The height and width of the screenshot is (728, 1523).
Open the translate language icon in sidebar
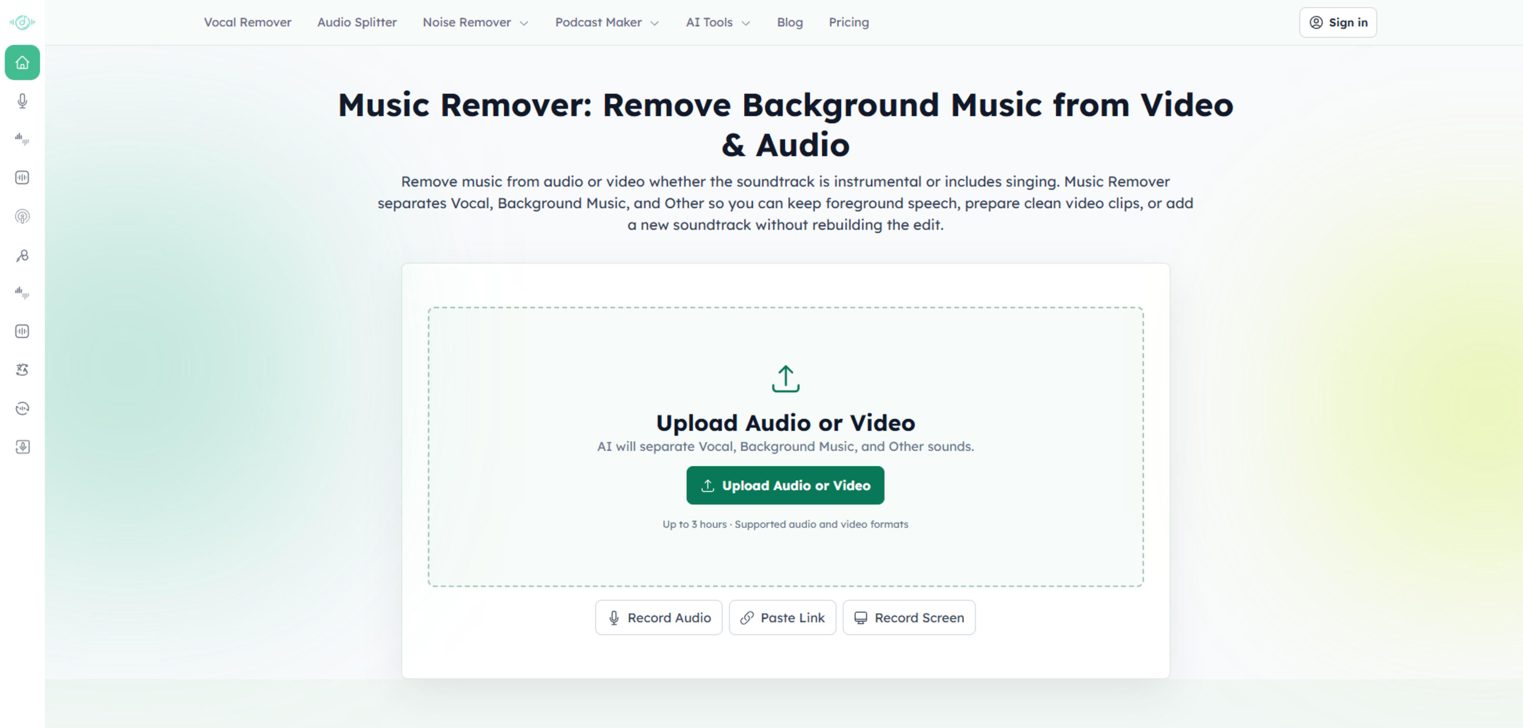click(x=23, y=370)
